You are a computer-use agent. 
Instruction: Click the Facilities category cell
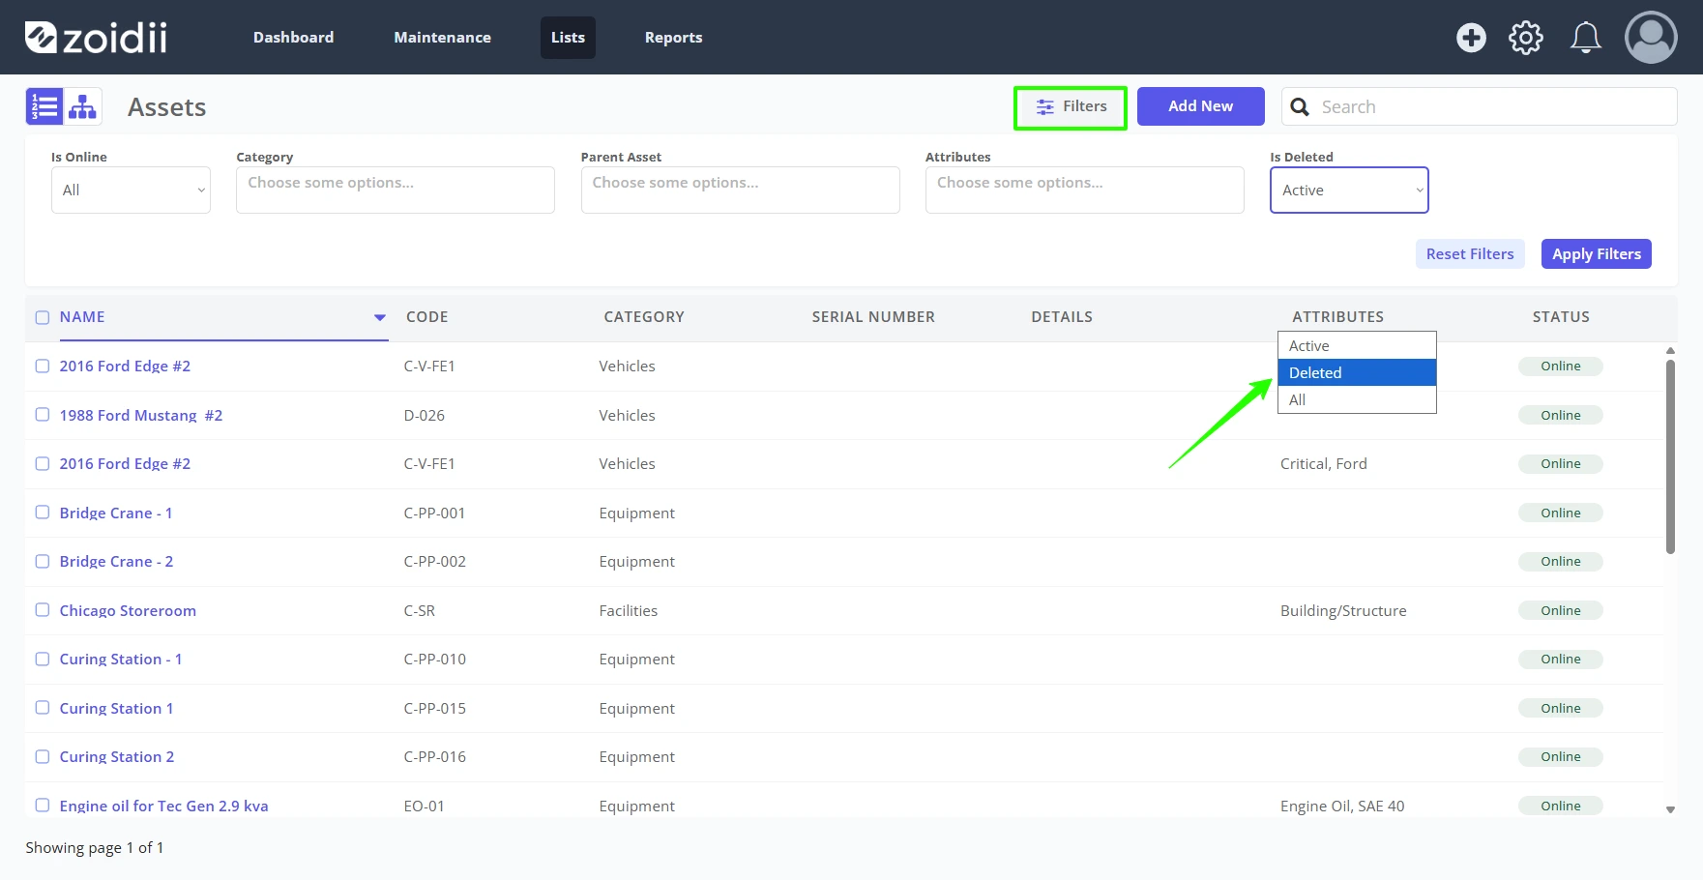(x=629, y=610)
